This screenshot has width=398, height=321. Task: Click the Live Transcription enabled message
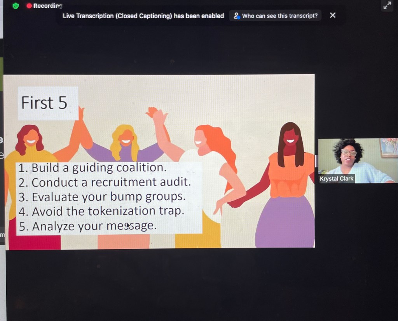[143, 16]
